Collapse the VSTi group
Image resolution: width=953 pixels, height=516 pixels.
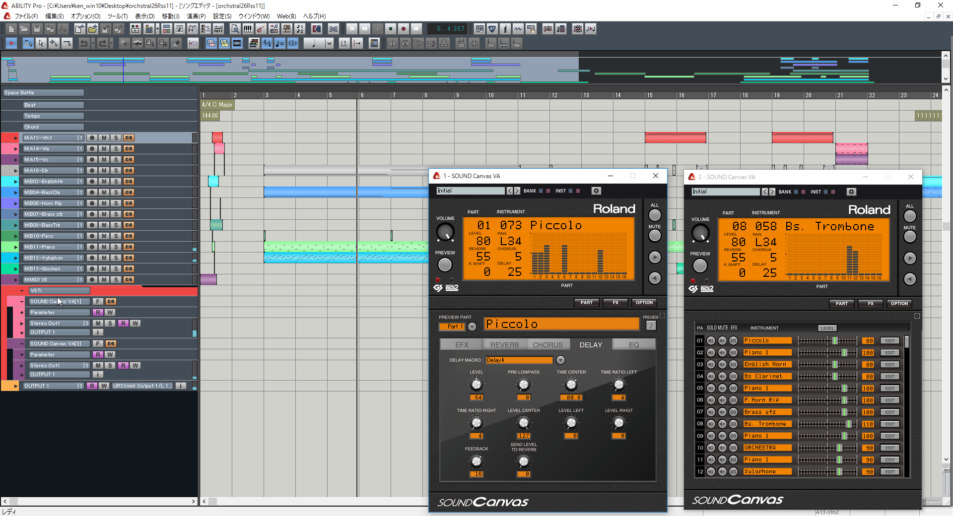click(21, 291)
